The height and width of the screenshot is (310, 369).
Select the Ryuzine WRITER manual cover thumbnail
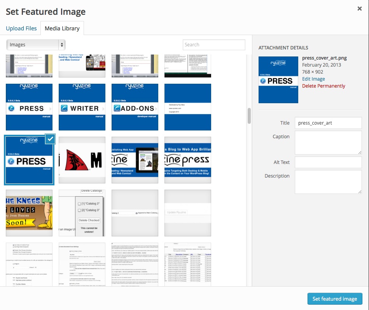[82, 107]
